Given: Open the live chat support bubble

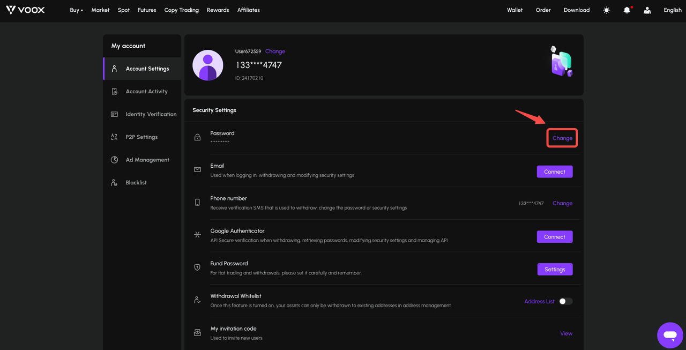Looking at the screenshot, I should coord(670,336).
